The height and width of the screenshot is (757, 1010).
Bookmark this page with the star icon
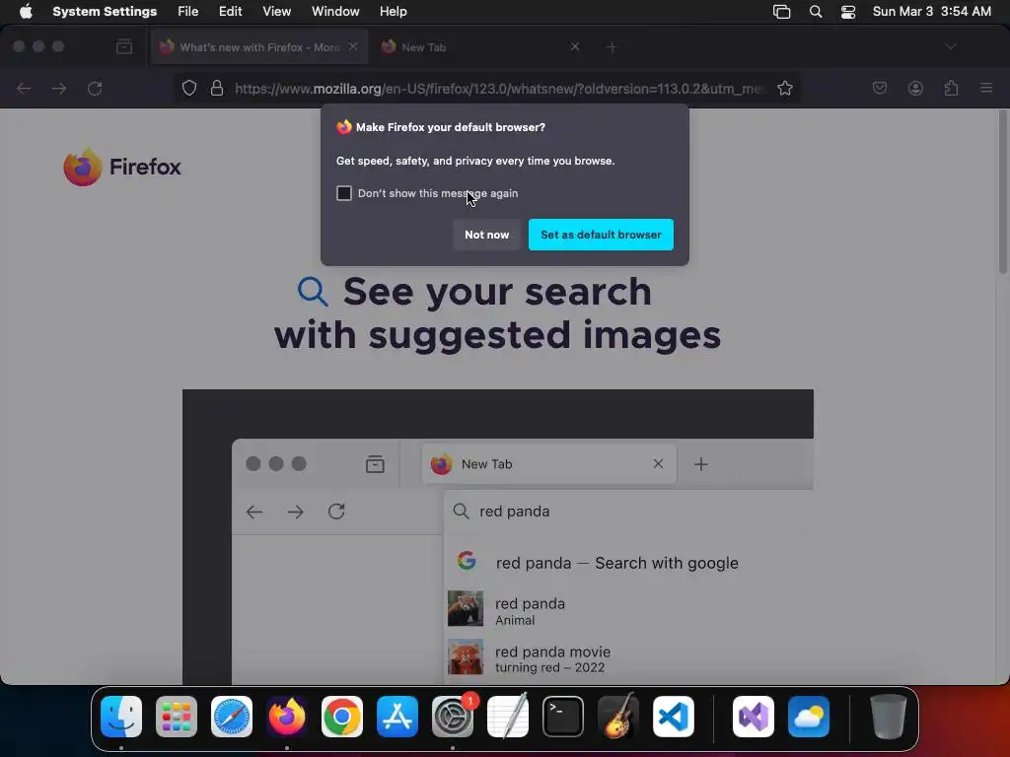(784, 88)
